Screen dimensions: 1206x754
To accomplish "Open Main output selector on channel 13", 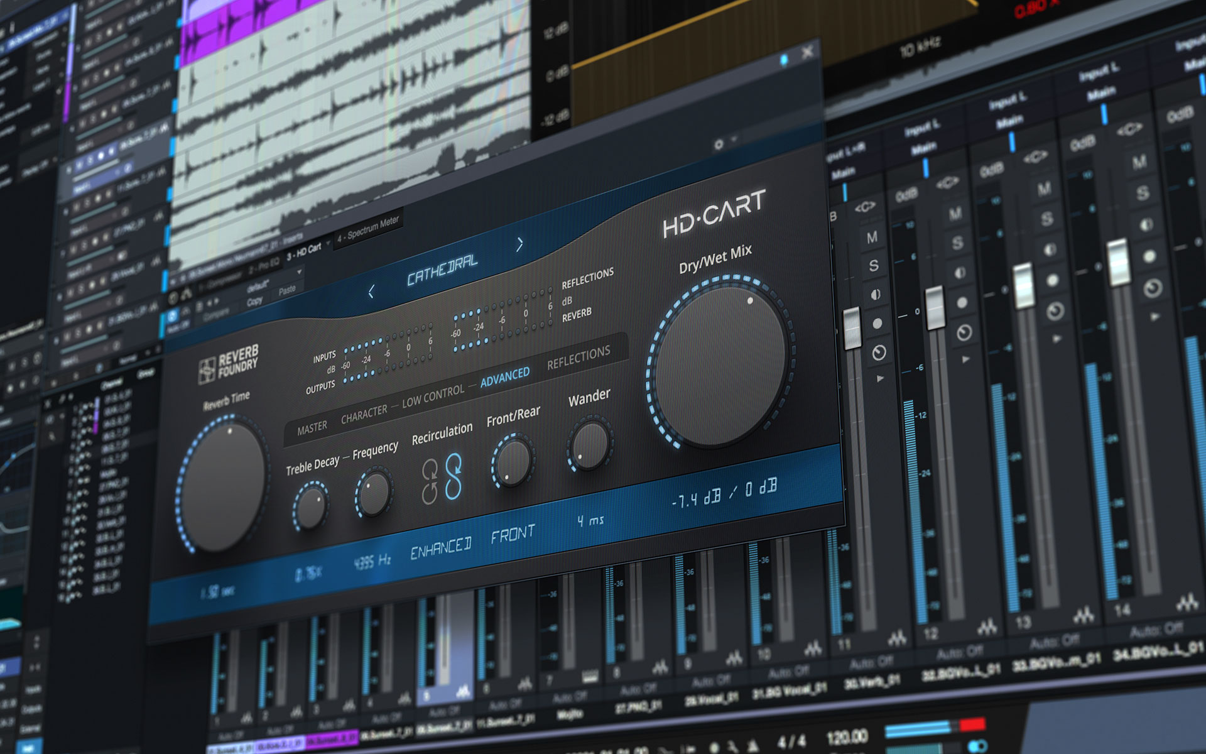I will [x=1011, y=121].
